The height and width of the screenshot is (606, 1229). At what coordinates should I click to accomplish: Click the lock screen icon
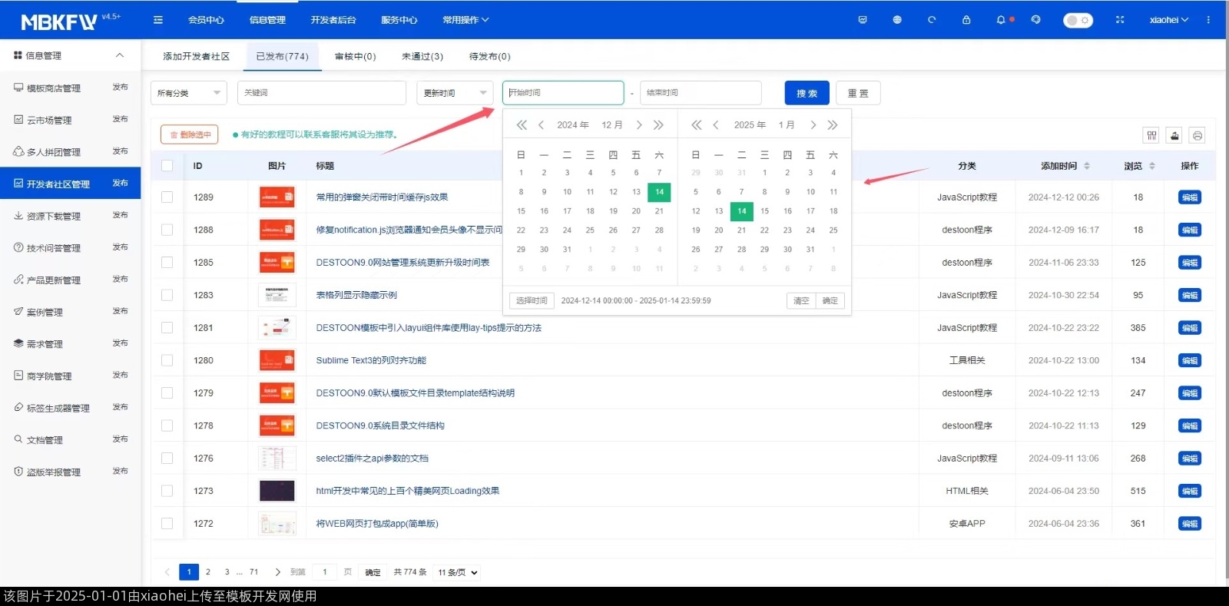[x=966, y=20]
